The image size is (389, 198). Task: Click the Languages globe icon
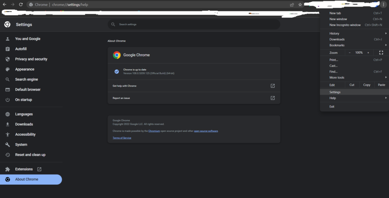coord(8,114)
